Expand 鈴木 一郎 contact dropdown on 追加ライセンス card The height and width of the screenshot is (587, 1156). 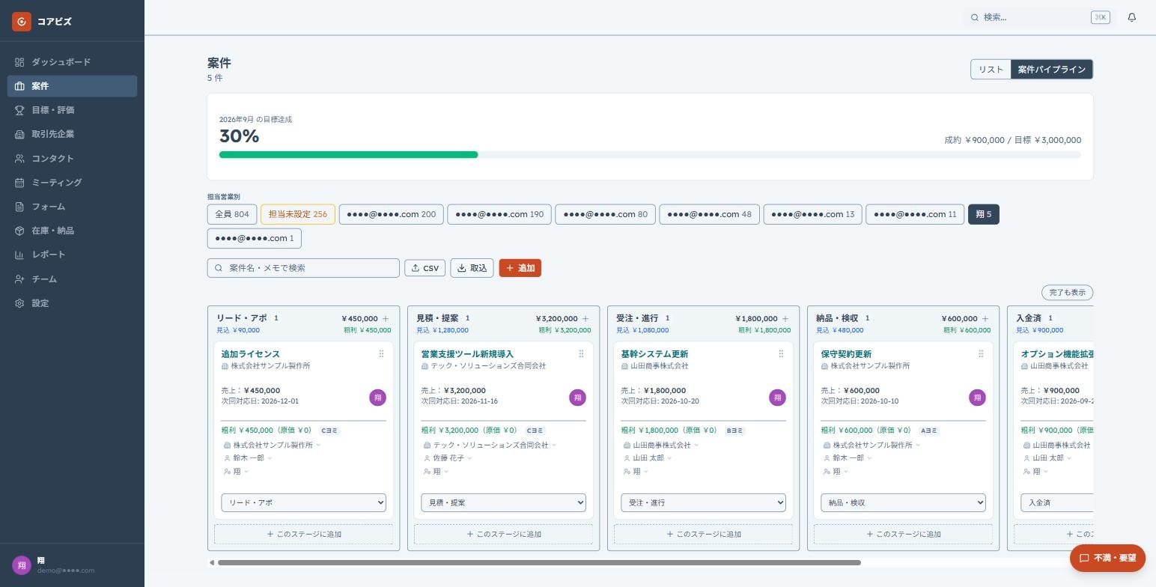tap(249, 458)
